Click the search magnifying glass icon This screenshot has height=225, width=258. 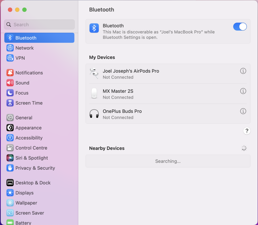click(x=9, y=24)
